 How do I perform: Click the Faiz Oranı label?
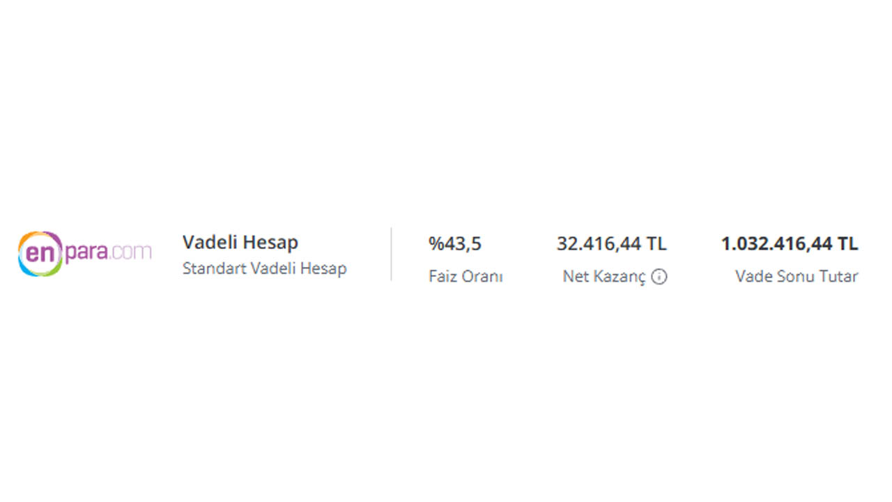coord(466,277)
